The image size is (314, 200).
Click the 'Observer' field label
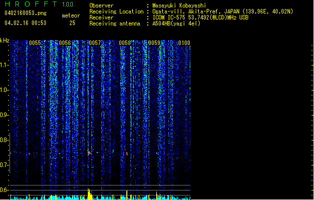click(101, 5)
